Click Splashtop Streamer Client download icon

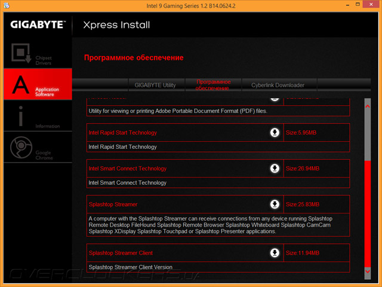click(x=275, y=253)
